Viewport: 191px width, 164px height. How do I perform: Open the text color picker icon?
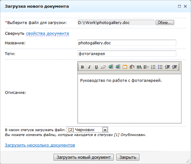(x=139, y=67)
